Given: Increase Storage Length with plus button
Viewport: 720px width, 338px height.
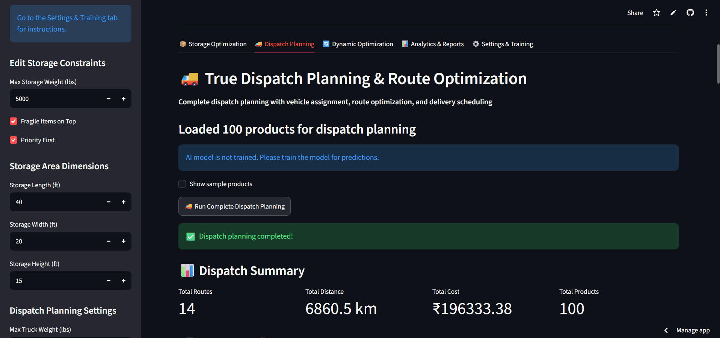Looking at the screenshot, I should (x=124, y=202).
